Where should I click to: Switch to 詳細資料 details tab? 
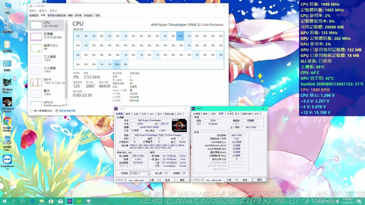[88, 15]
